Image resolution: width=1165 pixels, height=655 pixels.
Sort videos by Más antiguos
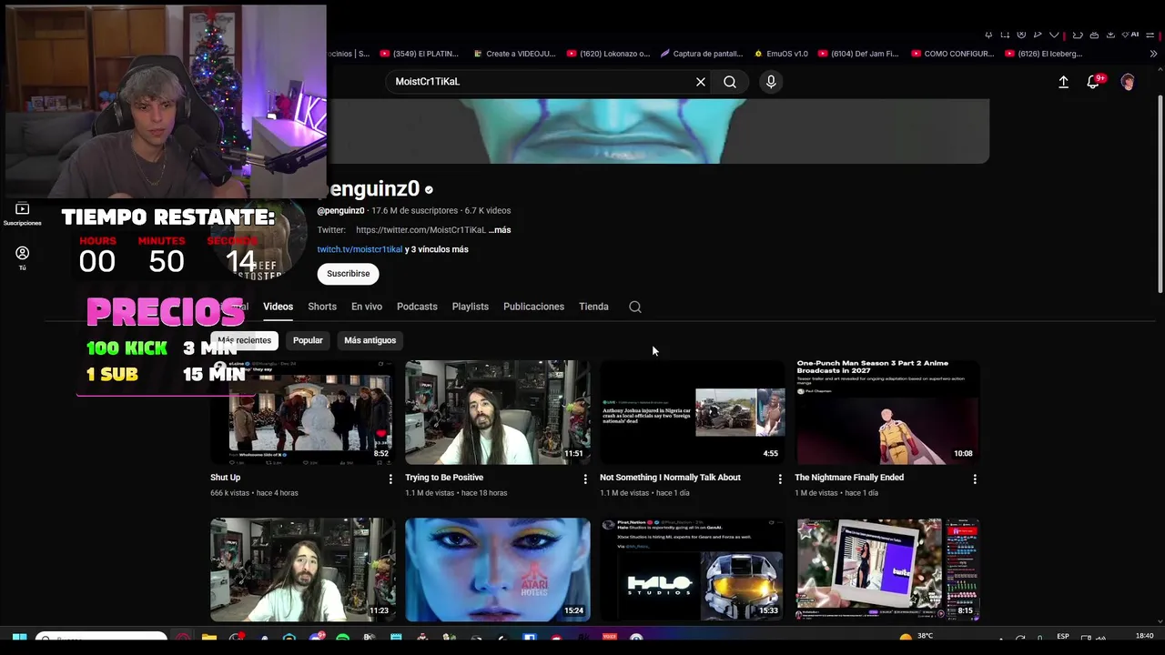coord(370,340)
